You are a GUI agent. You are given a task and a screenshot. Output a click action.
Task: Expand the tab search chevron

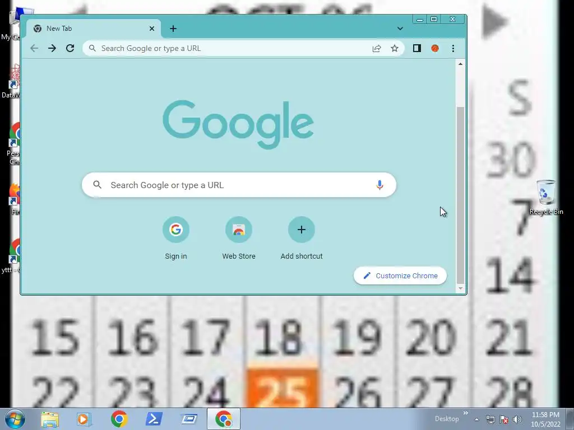[x=400, y=29]
